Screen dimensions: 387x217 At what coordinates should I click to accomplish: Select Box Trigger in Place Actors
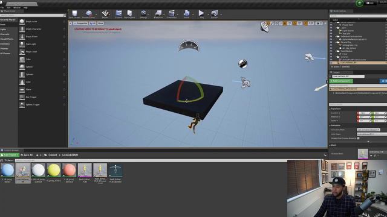(42, 97)
